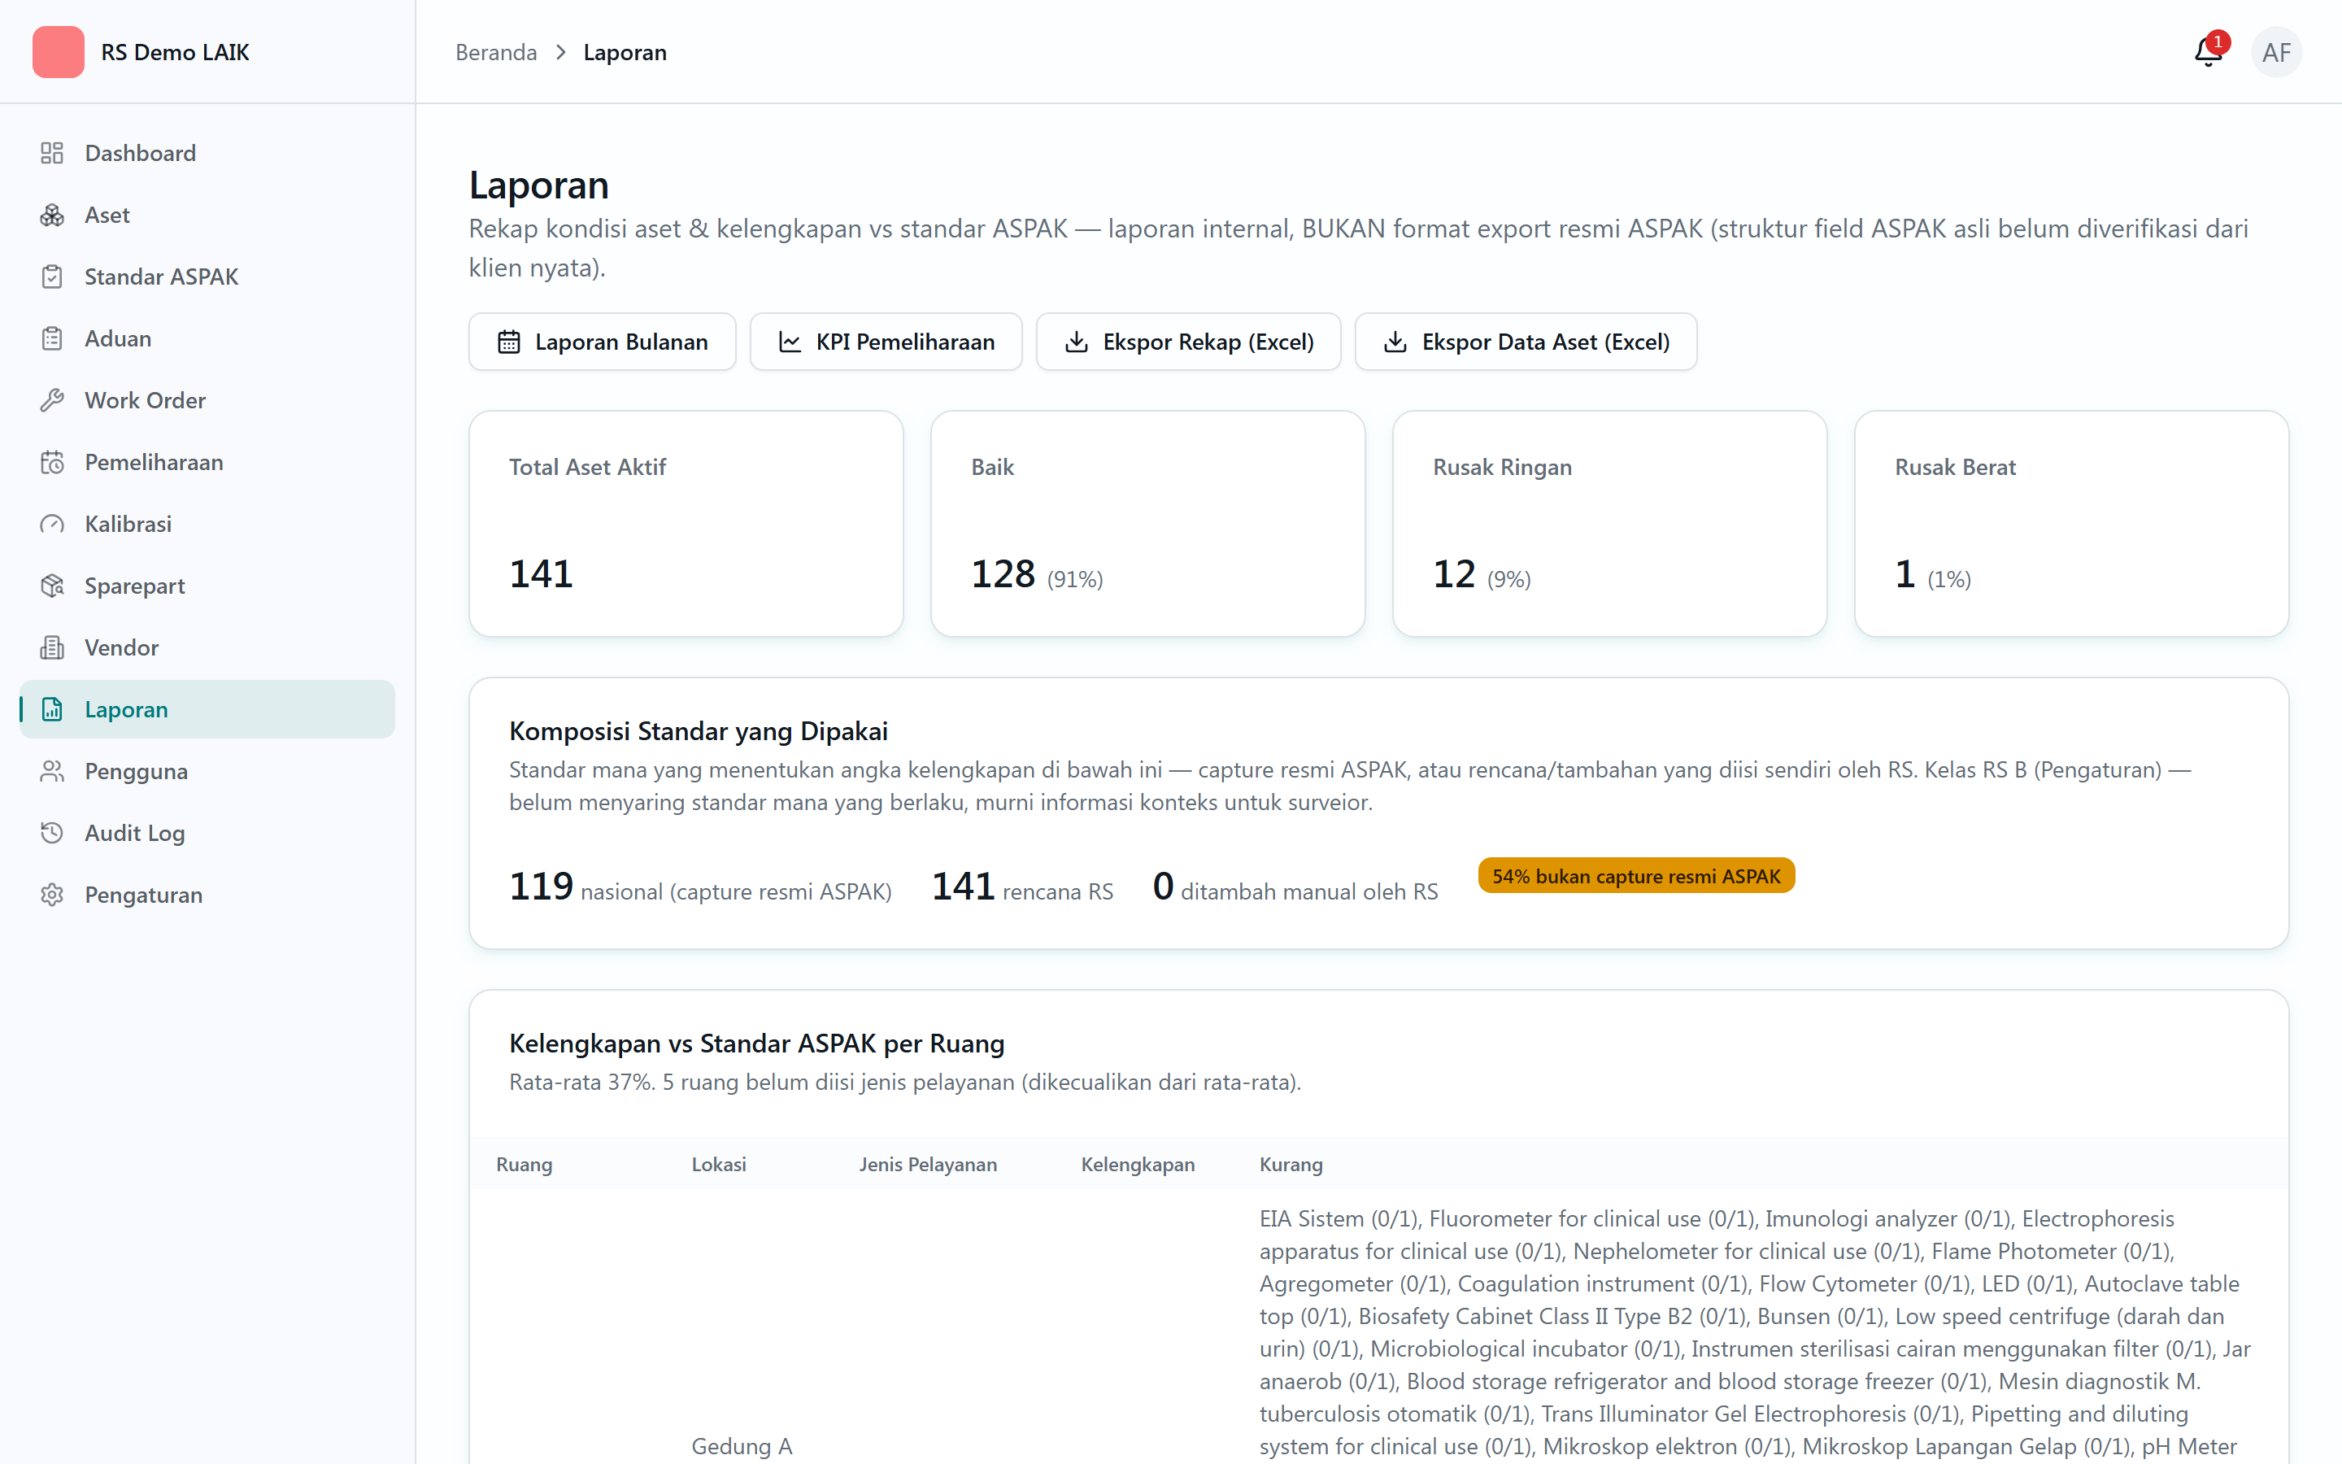Click the '54% bukan capture resmi ASPAK' badge
The image size is (2342, 1464).
(x=1635, y=876)
